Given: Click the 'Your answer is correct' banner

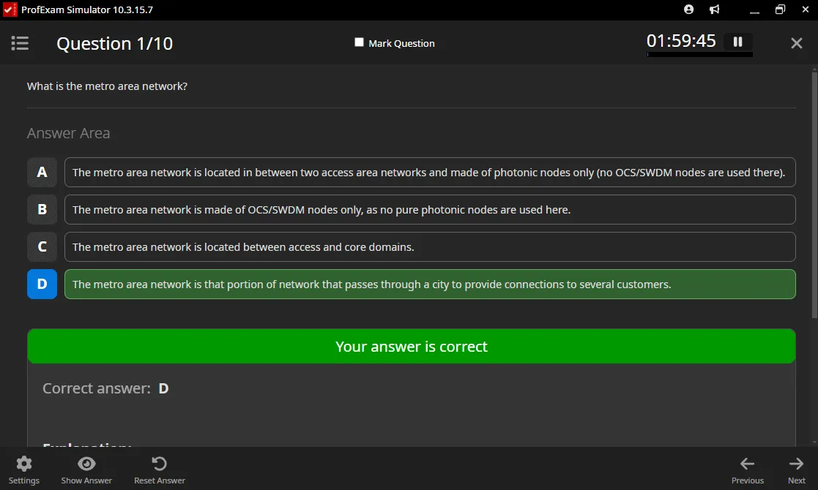Looking at the screenshot, I should click(411, 346).
